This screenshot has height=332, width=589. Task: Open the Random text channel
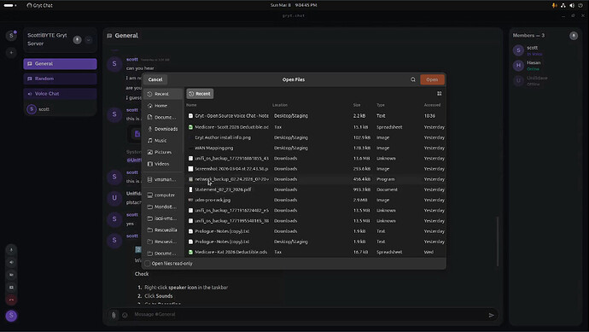[60, 79]
